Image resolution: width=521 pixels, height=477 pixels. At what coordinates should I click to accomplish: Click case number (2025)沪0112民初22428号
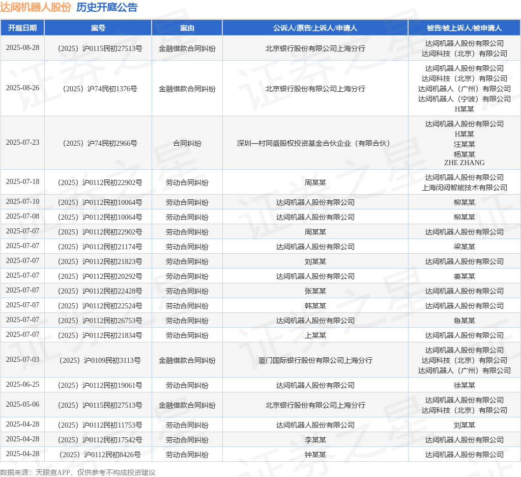pyautogui.click(x=100, y=291)
